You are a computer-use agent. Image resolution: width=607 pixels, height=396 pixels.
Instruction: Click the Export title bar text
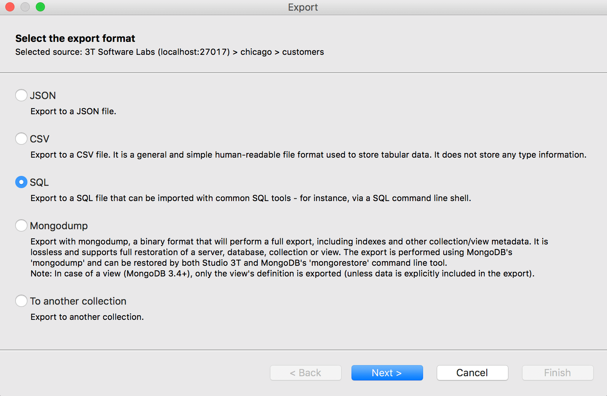303,7
